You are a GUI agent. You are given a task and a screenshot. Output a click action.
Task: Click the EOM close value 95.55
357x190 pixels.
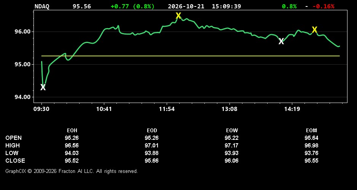pos(311,161)
